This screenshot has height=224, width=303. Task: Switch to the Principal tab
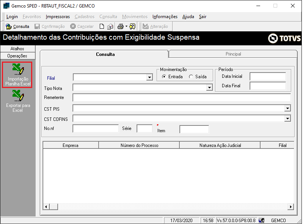(x=233, y=54)
